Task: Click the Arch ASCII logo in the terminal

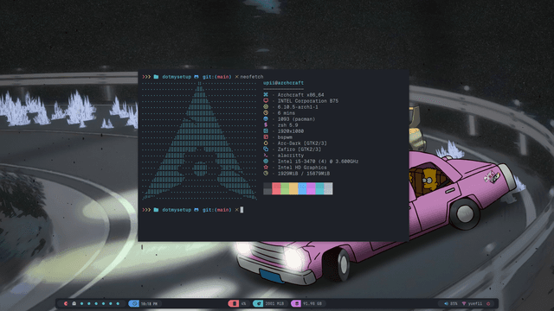Action: 200,141
